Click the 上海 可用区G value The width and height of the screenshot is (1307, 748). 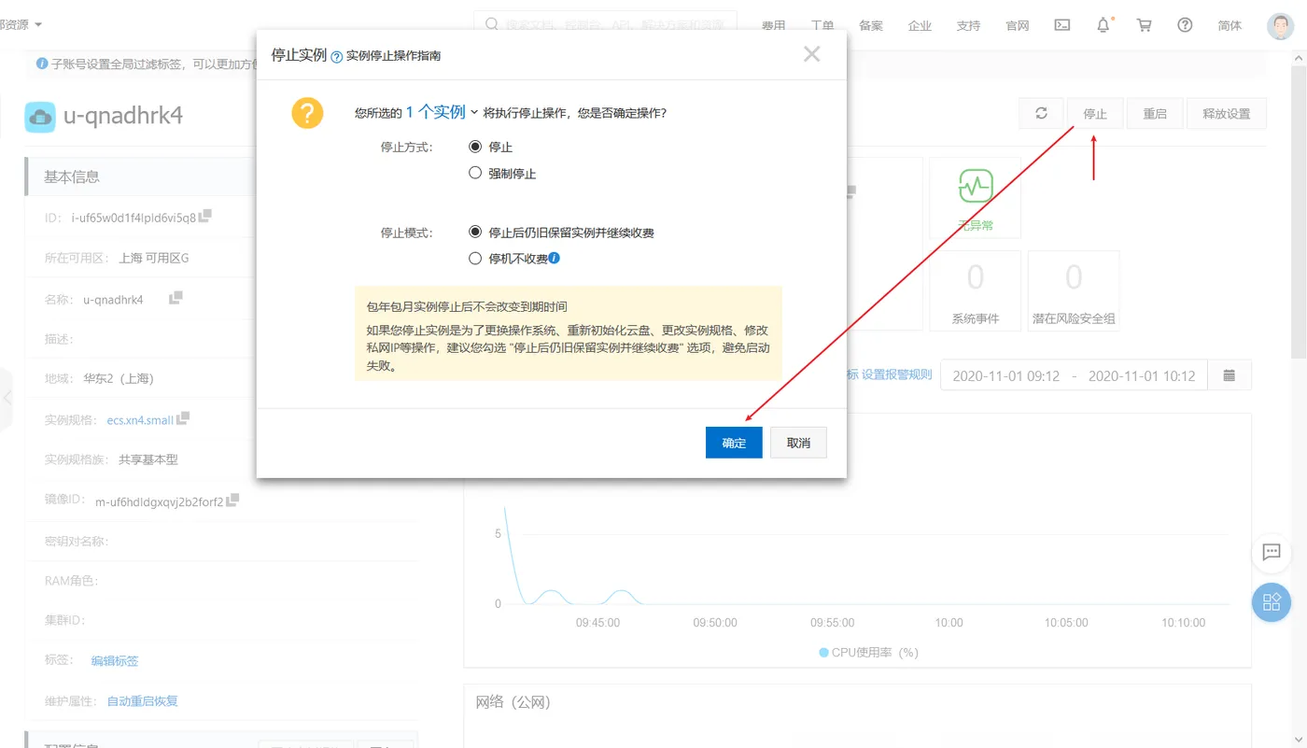pos(154,258)
